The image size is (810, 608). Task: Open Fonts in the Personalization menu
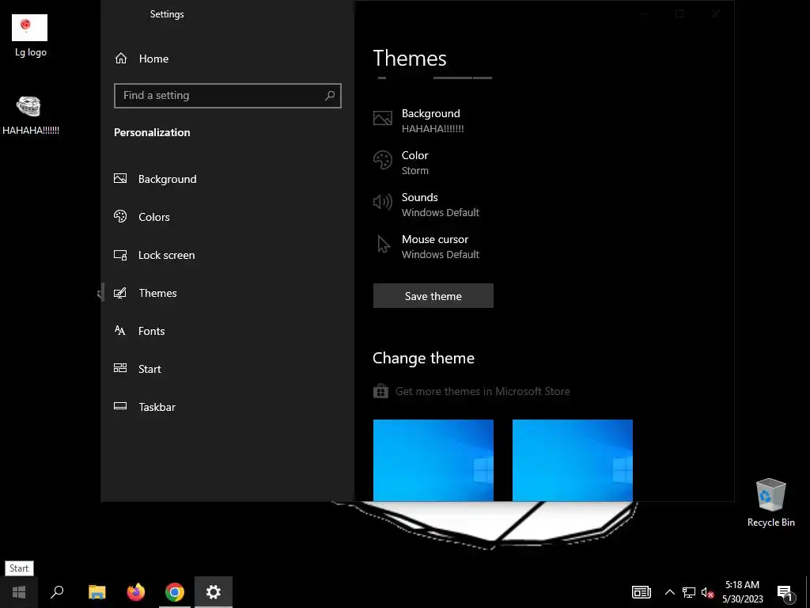point(227,331)
